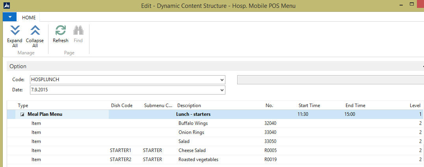Sort by the Description column header
Viewport: 424px width, 167px height.
(x=189, y=106)
